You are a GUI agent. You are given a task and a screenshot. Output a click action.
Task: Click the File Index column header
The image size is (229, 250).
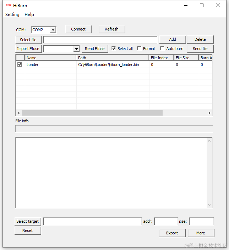[161, 58]
